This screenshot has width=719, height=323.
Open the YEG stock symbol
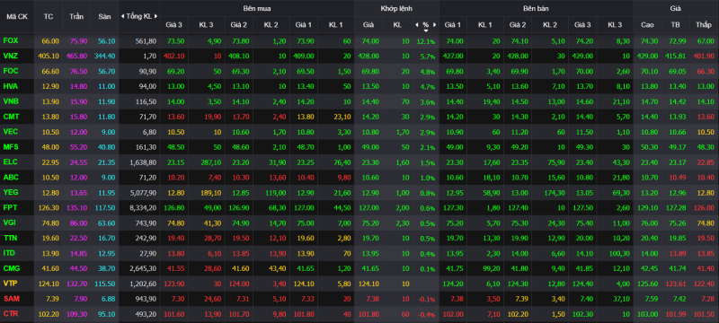11,192
